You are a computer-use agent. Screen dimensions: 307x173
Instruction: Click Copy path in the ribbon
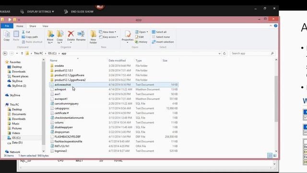30,37
